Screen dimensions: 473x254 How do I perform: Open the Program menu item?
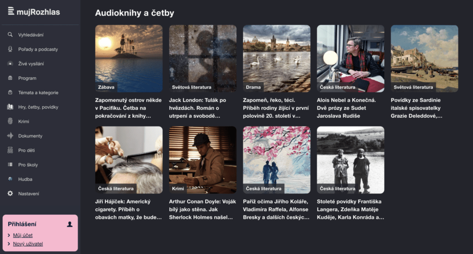[x=27, y=78]
